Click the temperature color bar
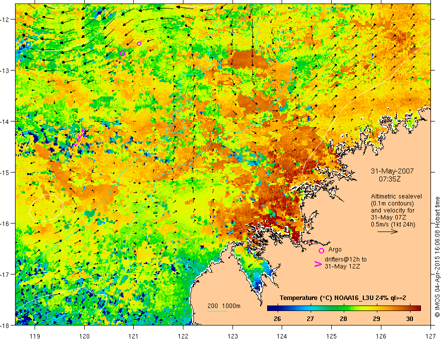The width and height of the screenshot is (441, 340). (x=344, y=308)
